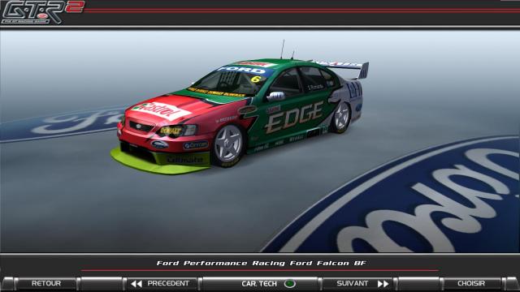Select the PRECEDENT label for the previous car
The height and width of the screenshot is (292, 520).
point(168,283)
